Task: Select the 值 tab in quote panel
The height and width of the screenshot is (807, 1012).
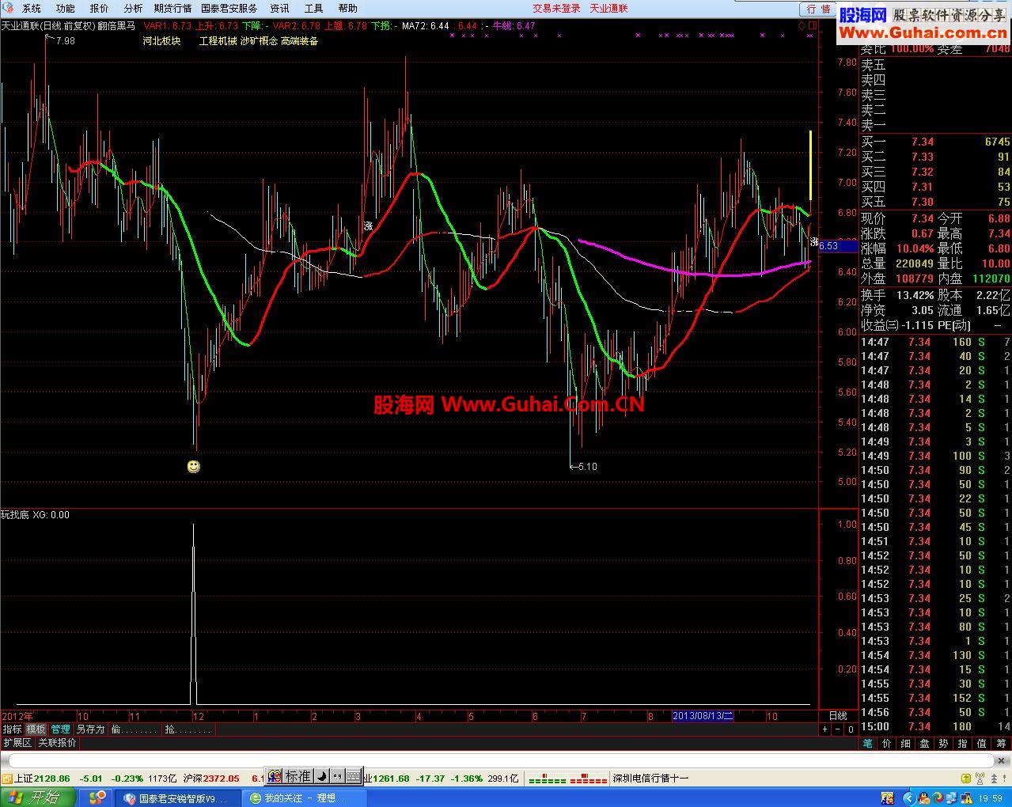Action: pyautogui.click(x=981, y=743)
